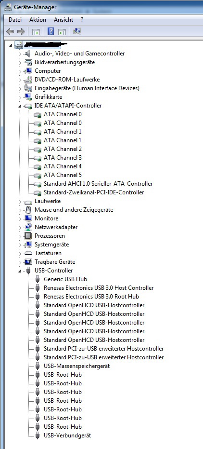Image resolution: width=203 pixels, height=449 pixels.
Task: Select Standard AHCI 1.0 Serieller-ATA-Controller
Action: pyautogui.click(x=98, y=184)
